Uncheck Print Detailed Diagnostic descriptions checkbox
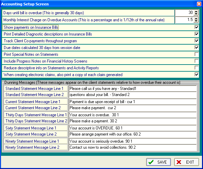This screenshot has height=169, width=203. click(x=197, y=34)
